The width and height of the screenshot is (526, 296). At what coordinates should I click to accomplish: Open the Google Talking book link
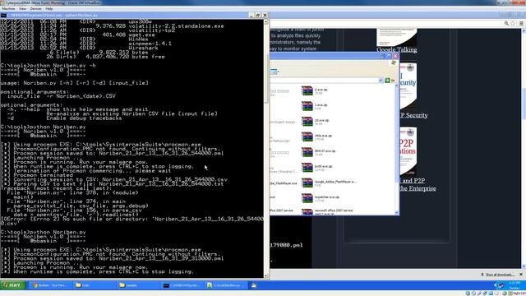(x=396, y=49)
